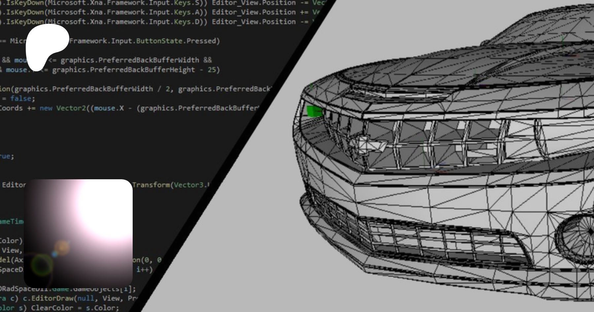Viewport: 594px width, 312px height.
Task: Click the Transform(Vector3 code text
Action: (168, 185)
